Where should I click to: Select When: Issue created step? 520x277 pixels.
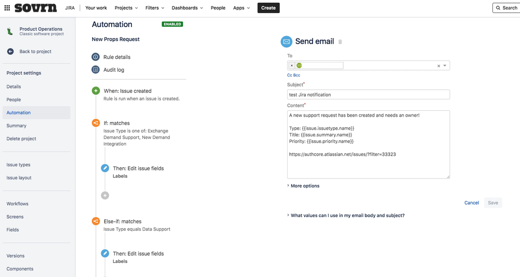tap(127, 91)
